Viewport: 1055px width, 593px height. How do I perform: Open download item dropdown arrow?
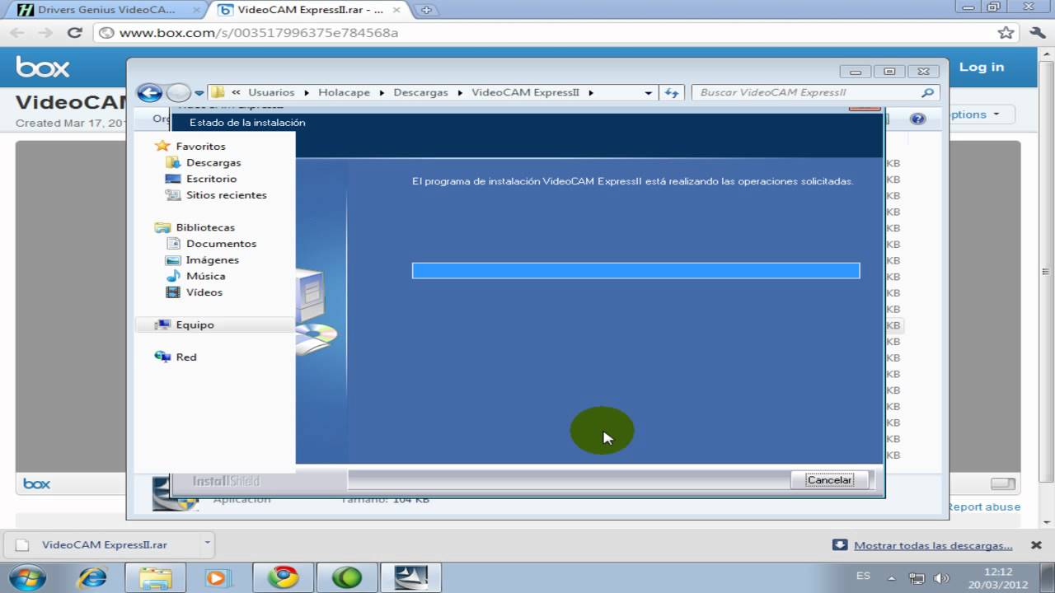[208, 543]
